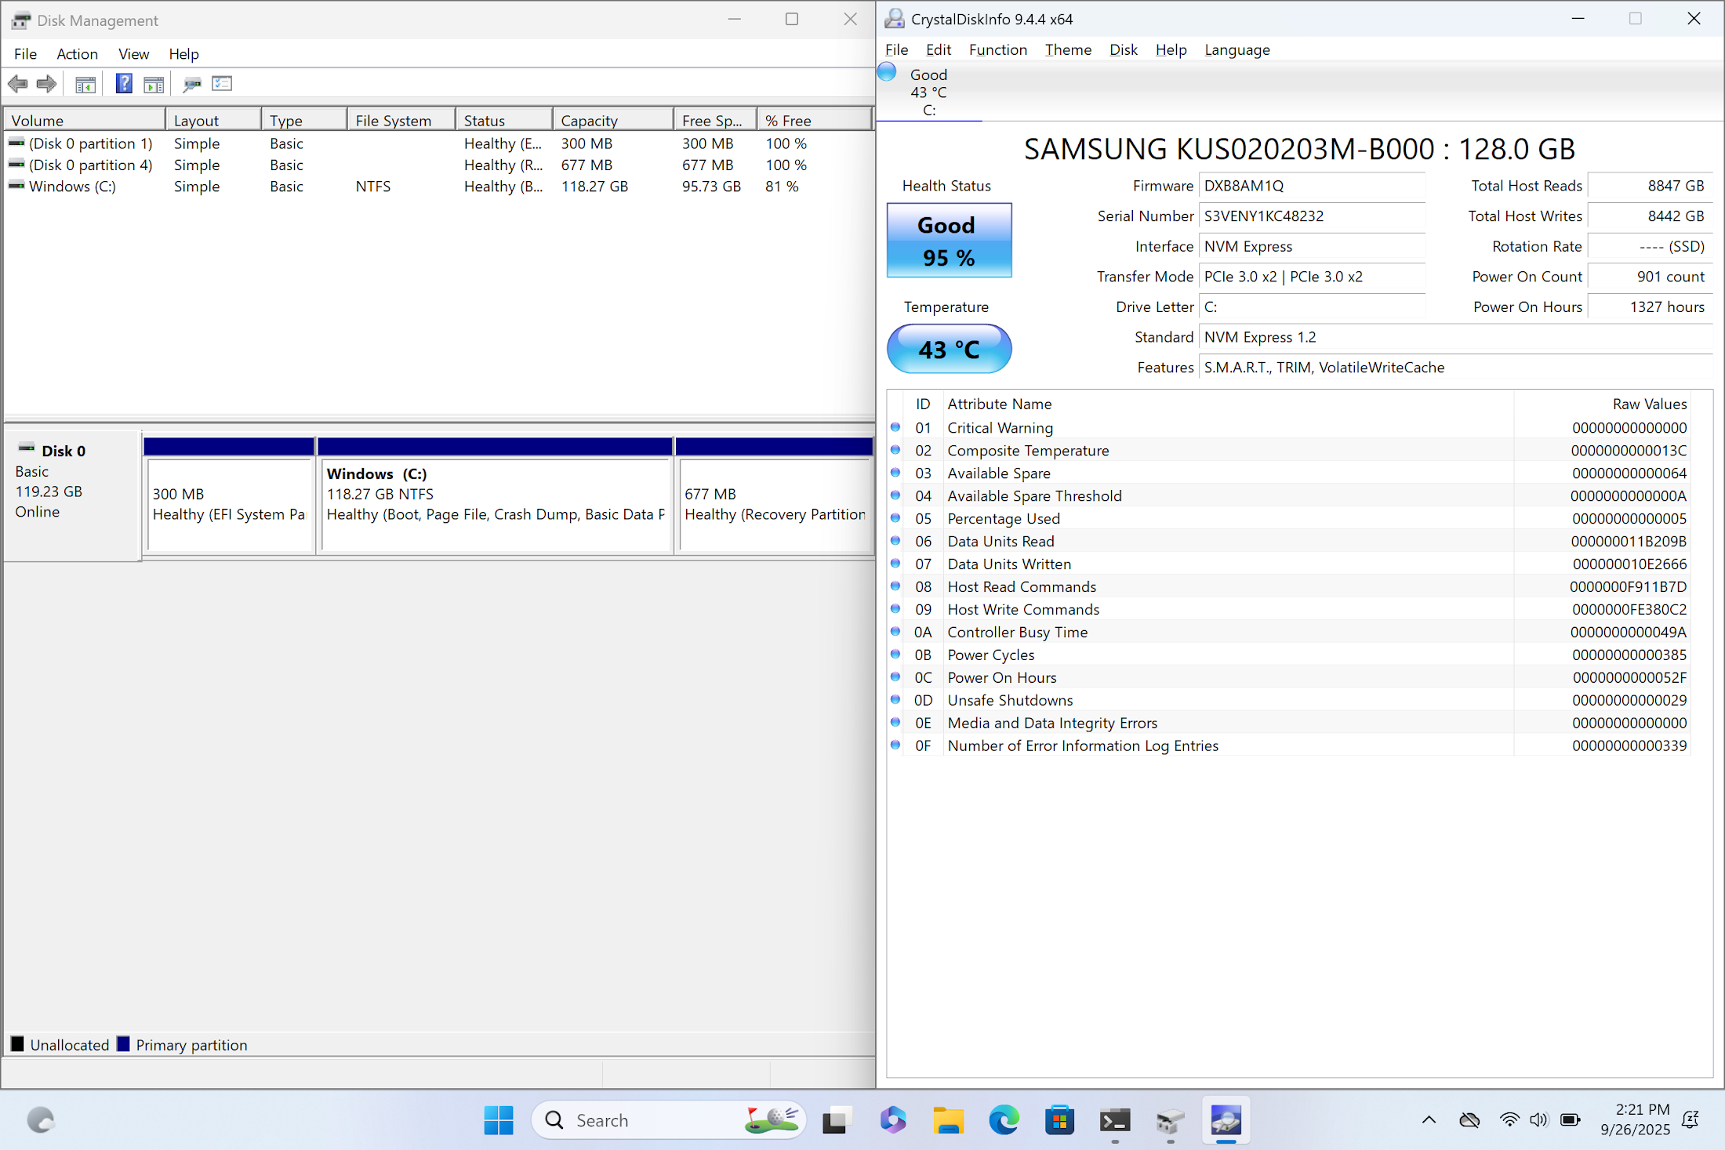Select the Good 43 °C C: drive indicator
This screenshot has height=1150, width=1725.
pyautogui.click(x=928, y=92)
